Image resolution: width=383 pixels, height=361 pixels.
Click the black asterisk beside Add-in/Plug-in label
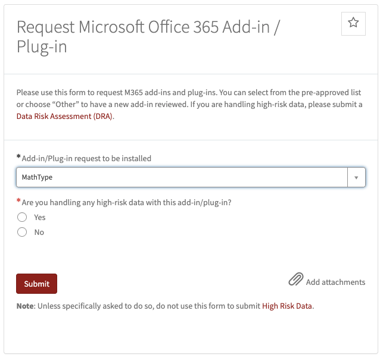point(18,156)
